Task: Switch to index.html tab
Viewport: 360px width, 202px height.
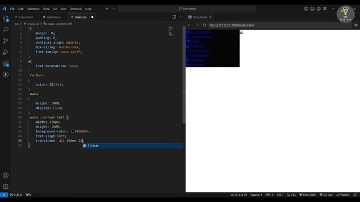Action: pyautogui.click(x=25, y=17)
